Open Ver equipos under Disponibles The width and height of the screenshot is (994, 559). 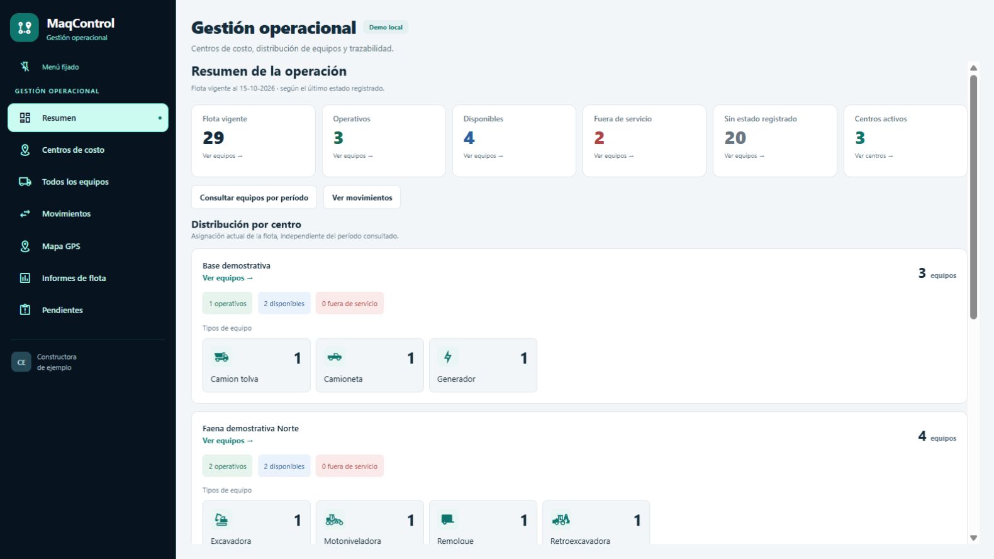tap(483, 156)
